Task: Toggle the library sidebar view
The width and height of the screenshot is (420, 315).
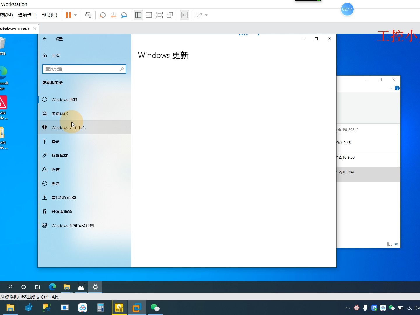Action: (x=138, y=15)
